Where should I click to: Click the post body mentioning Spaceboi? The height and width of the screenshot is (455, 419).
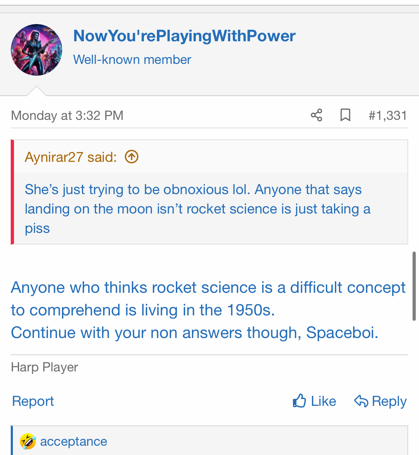[194, 333]
